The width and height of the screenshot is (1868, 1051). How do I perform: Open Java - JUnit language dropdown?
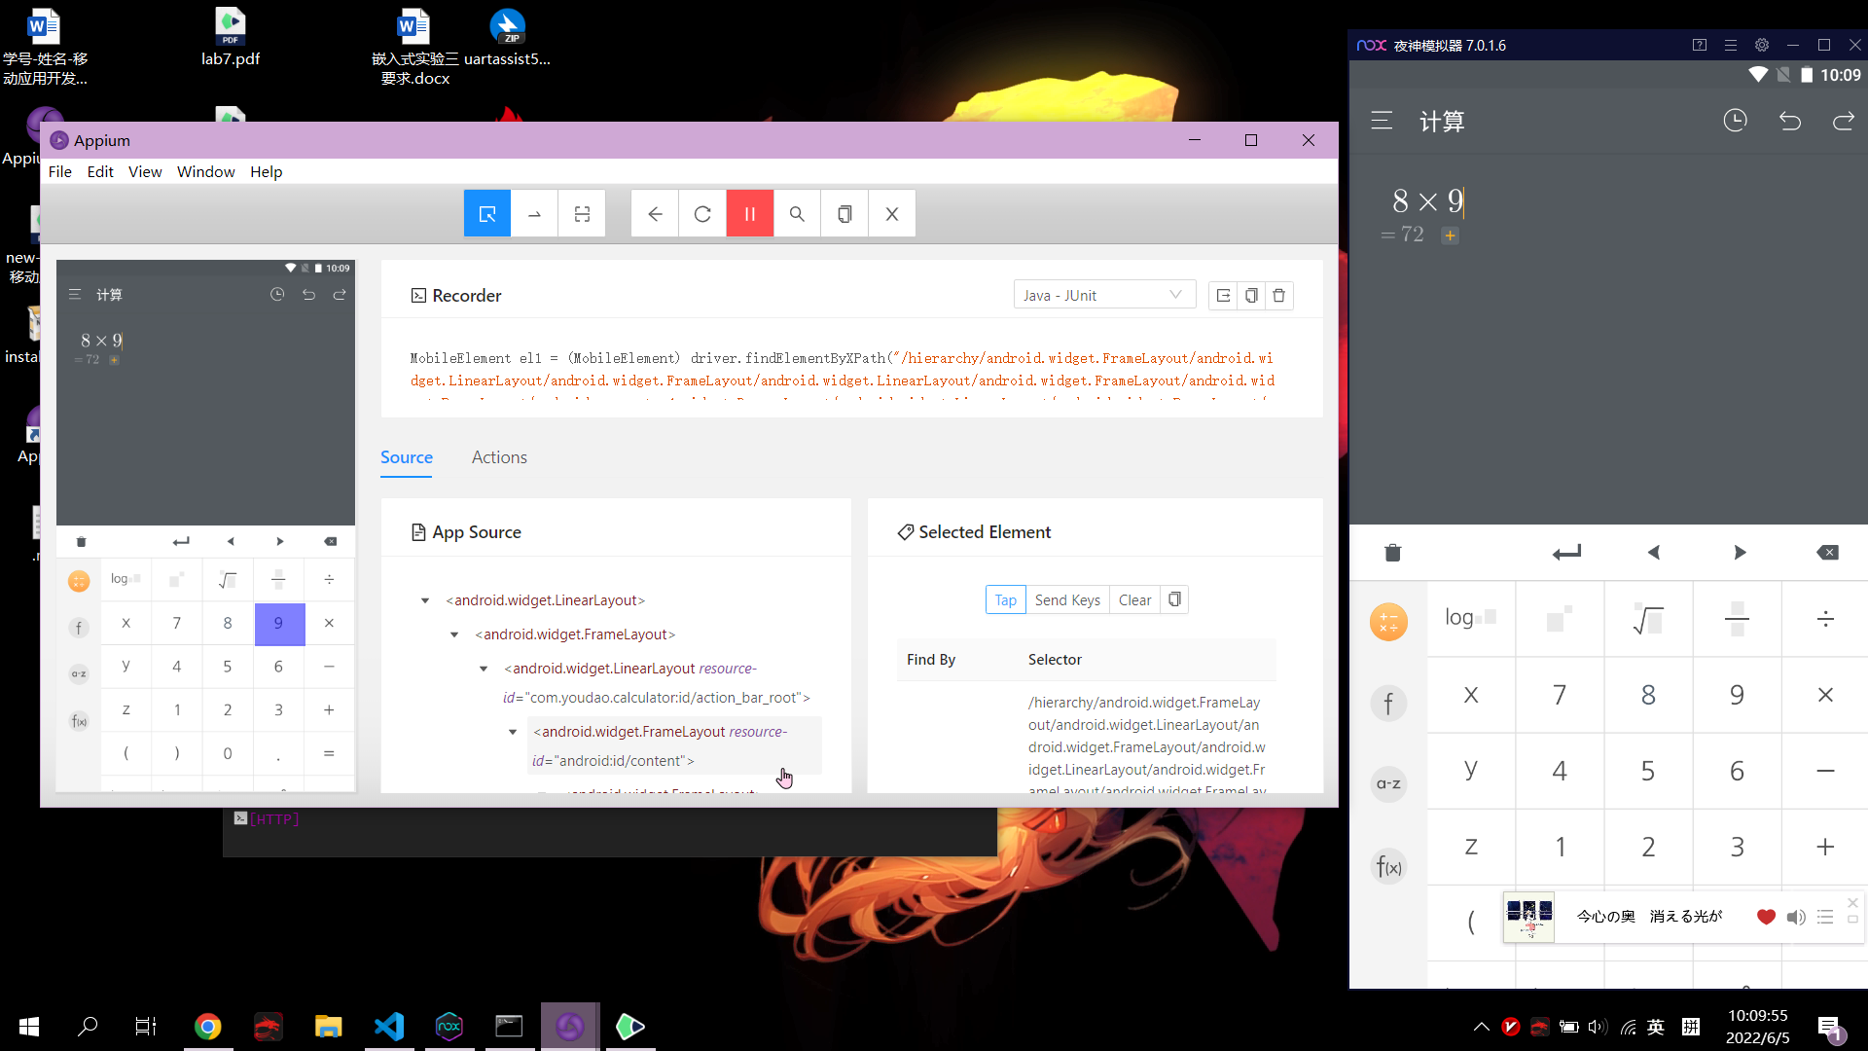coord(1104,295)
